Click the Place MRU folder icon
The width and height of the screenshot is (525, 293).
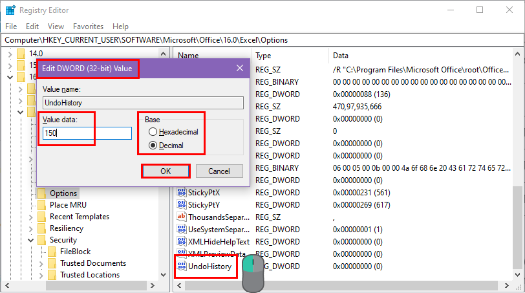click(x=42, y=205)
